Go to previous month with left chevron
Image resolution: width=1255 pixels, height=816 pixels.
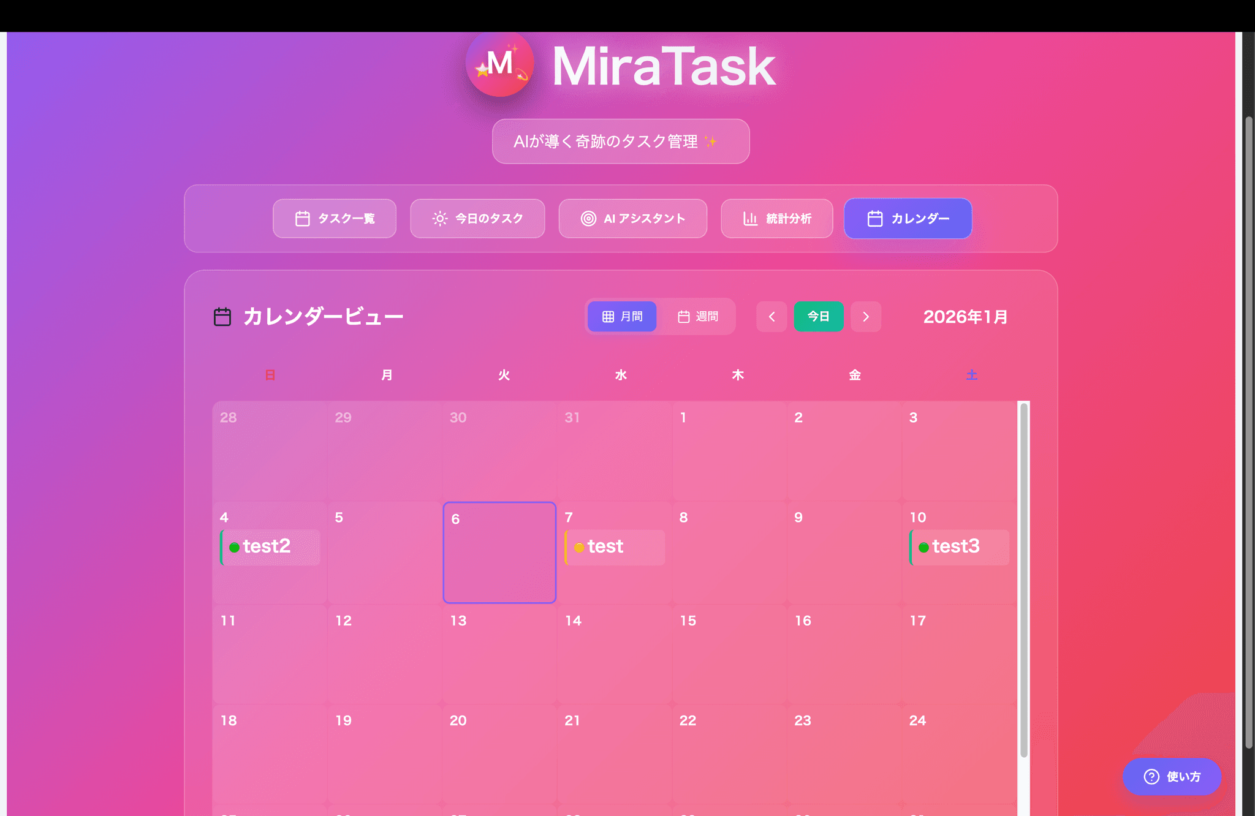[x=772, y=317]
